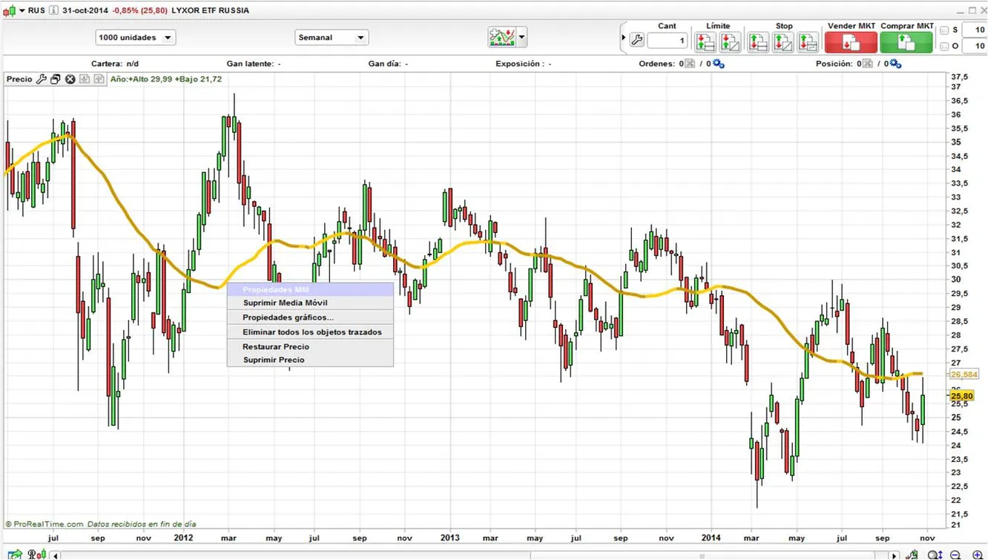
Task: Open the Semanal timeframe dropdown
Action: (x=332, y=38)
